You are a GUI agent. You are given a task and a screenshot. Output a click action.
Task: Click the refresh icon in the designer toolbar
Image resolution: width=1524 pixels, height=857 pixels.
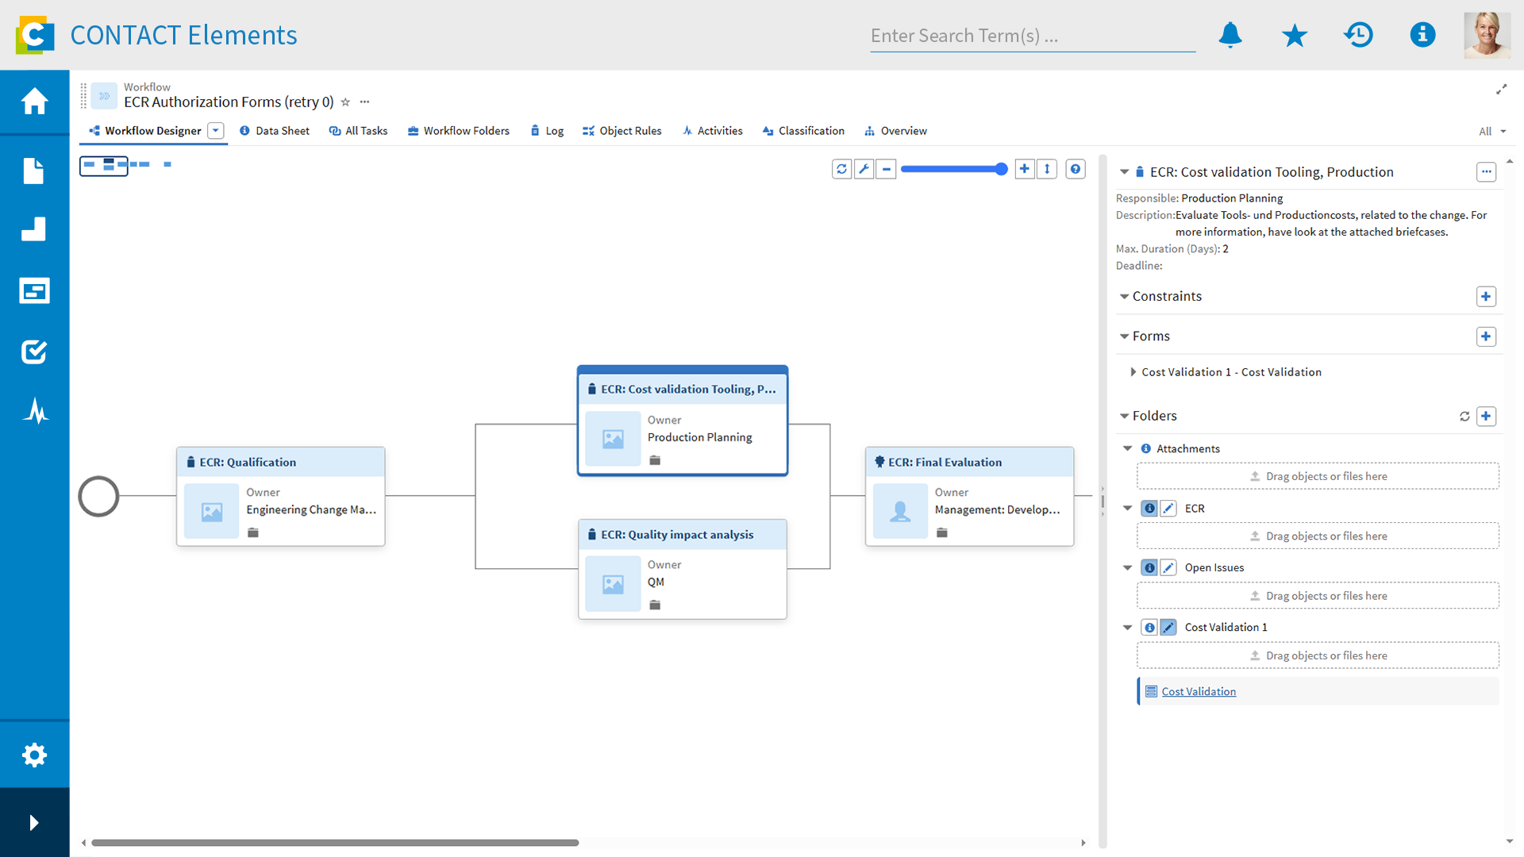coord(841,169)
